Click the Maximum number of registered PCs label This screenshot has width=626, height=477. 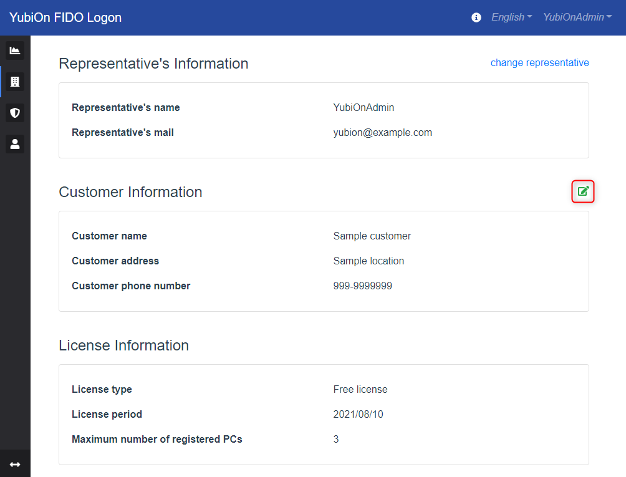(x=157, y=439)
